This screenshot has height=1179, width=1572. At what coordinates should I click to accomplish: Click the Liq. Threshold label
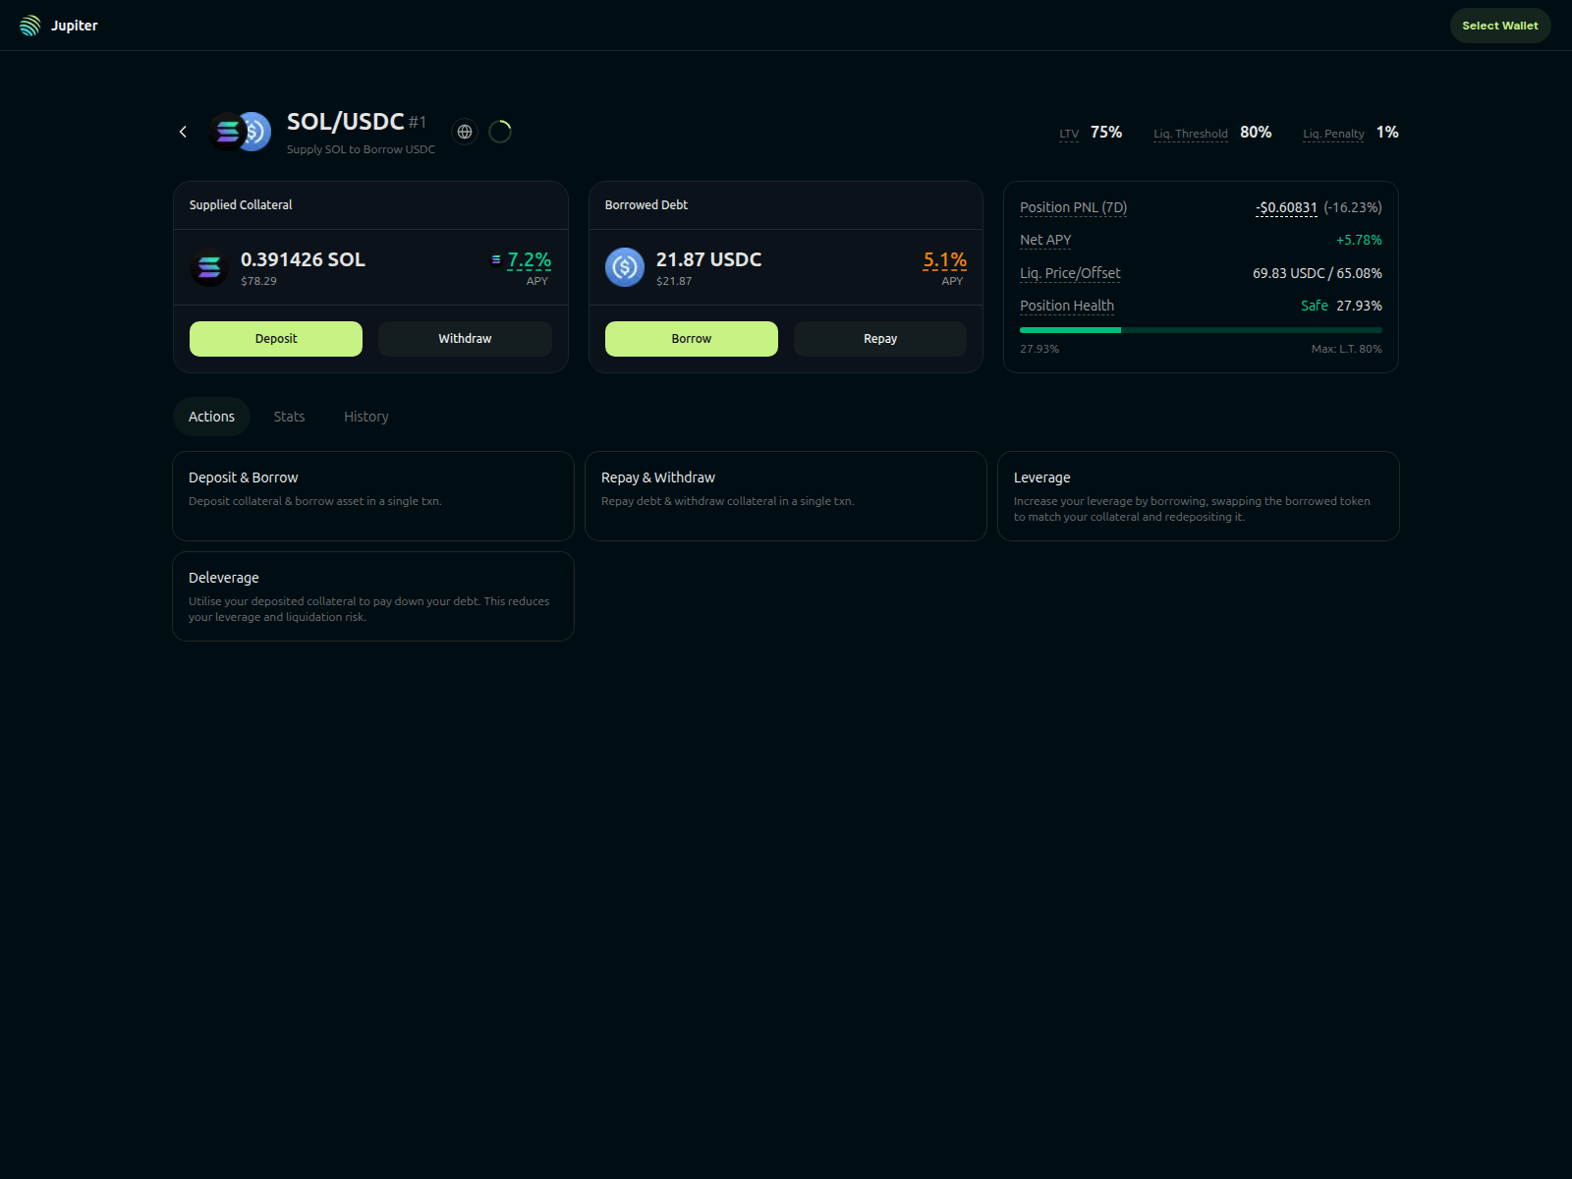1190,133
